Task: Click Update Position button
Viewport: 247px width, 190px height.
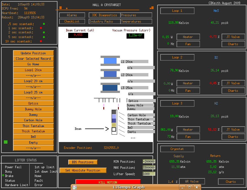Action: 33,53
